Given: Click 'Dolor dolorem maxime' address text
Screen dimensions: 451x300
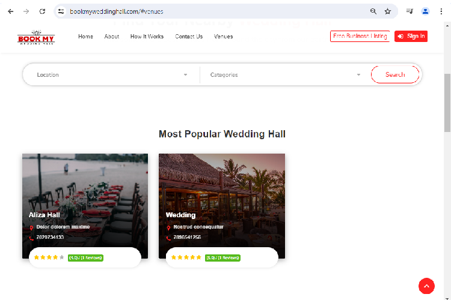Looking at the screenshot, I should [63, 227].
